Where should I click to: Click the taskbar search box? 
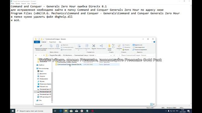click(x=34, y=111)
